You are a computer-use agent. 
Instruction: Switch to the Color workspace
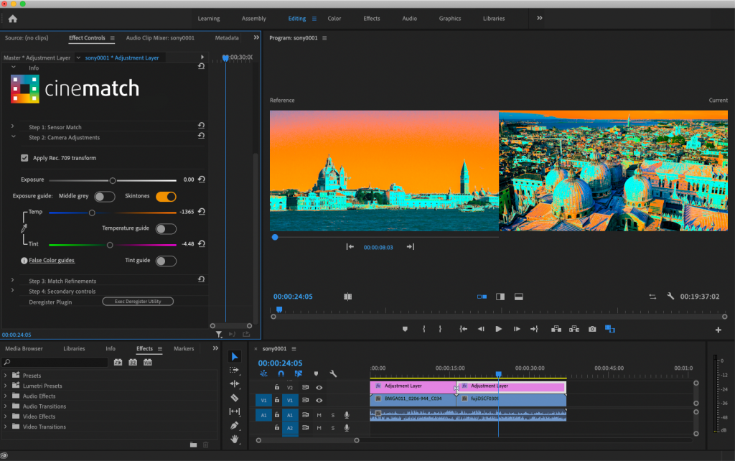(334, 19)
